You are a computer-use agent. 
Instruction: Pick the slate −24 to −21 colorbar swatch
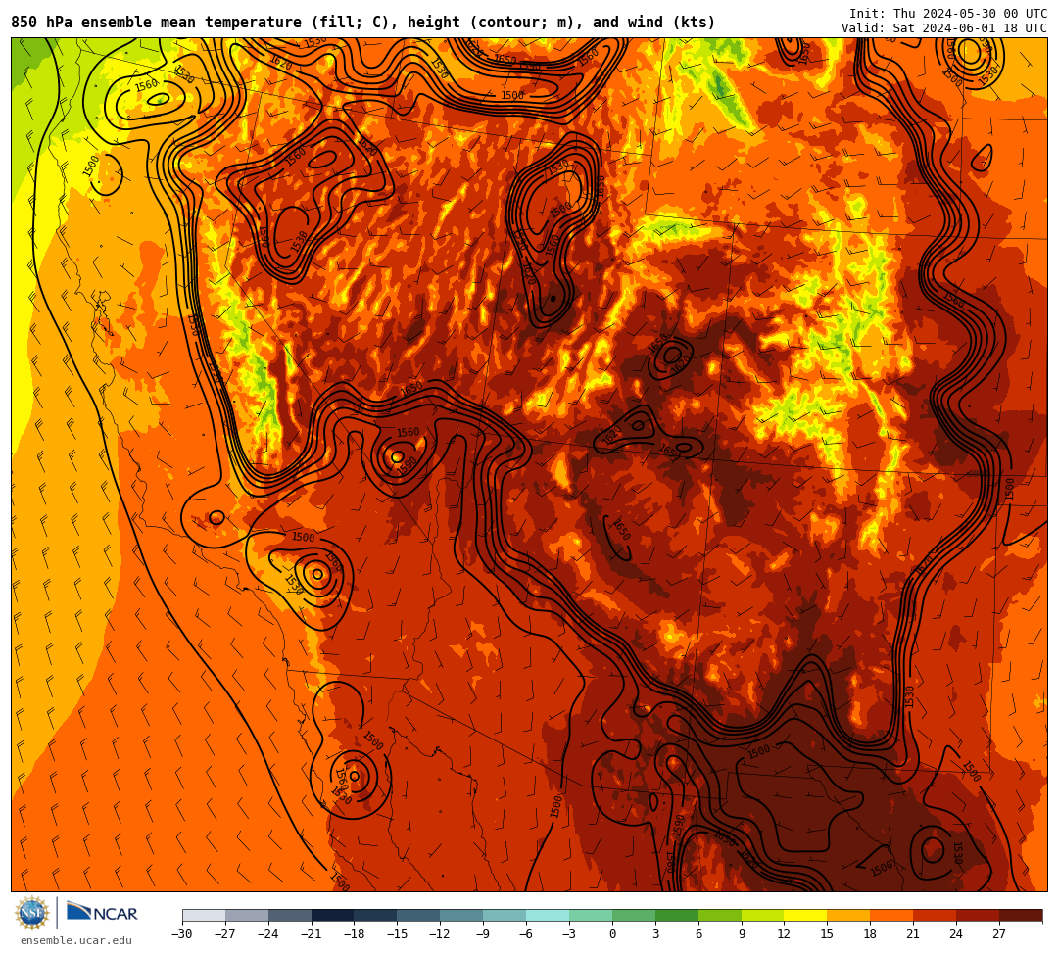[x=290, y=916]
